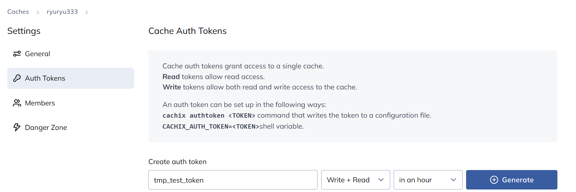Open the General settings tab
The image size is (576, 192).
(37, 54)
